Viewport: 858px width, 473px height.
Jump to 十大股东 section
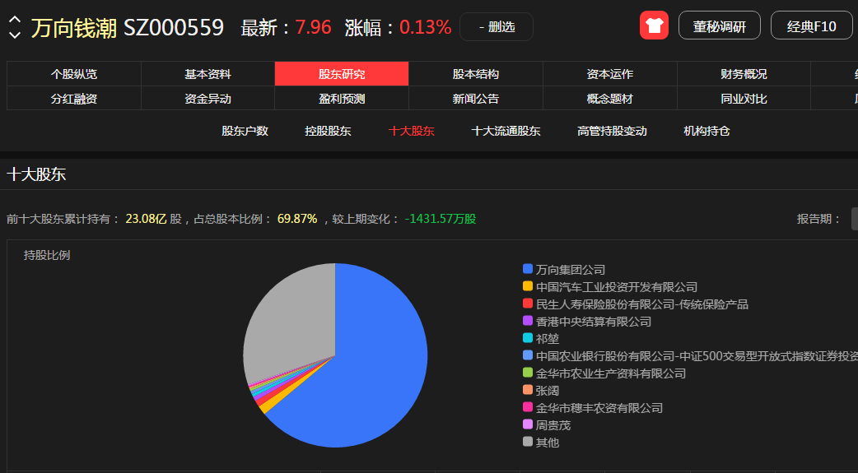(412, 132)
